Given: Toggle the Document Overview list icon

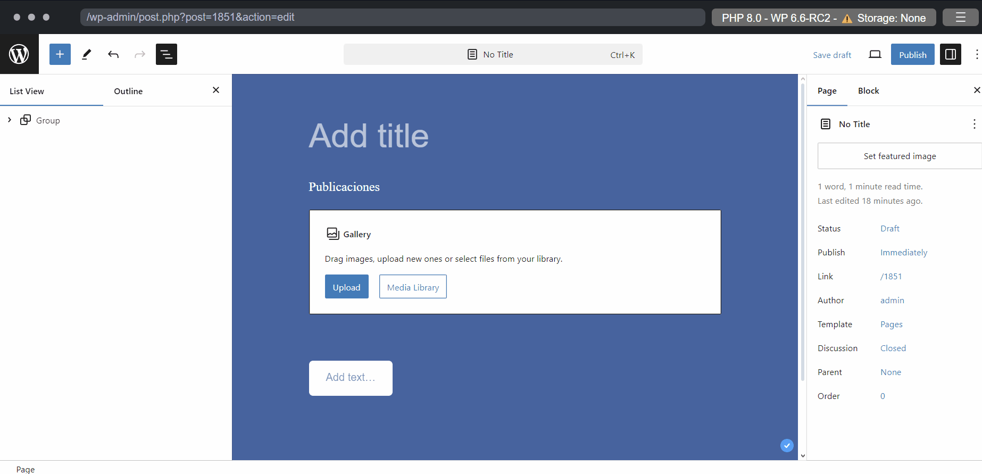Looking at the screenshot, I should point(166,54).
